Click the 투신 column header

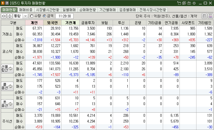point(121,23)
